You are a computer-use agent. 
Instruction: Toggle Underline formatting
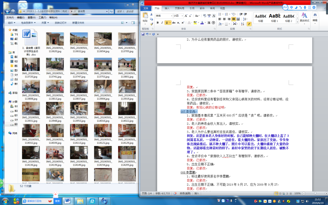click(167, 23)
